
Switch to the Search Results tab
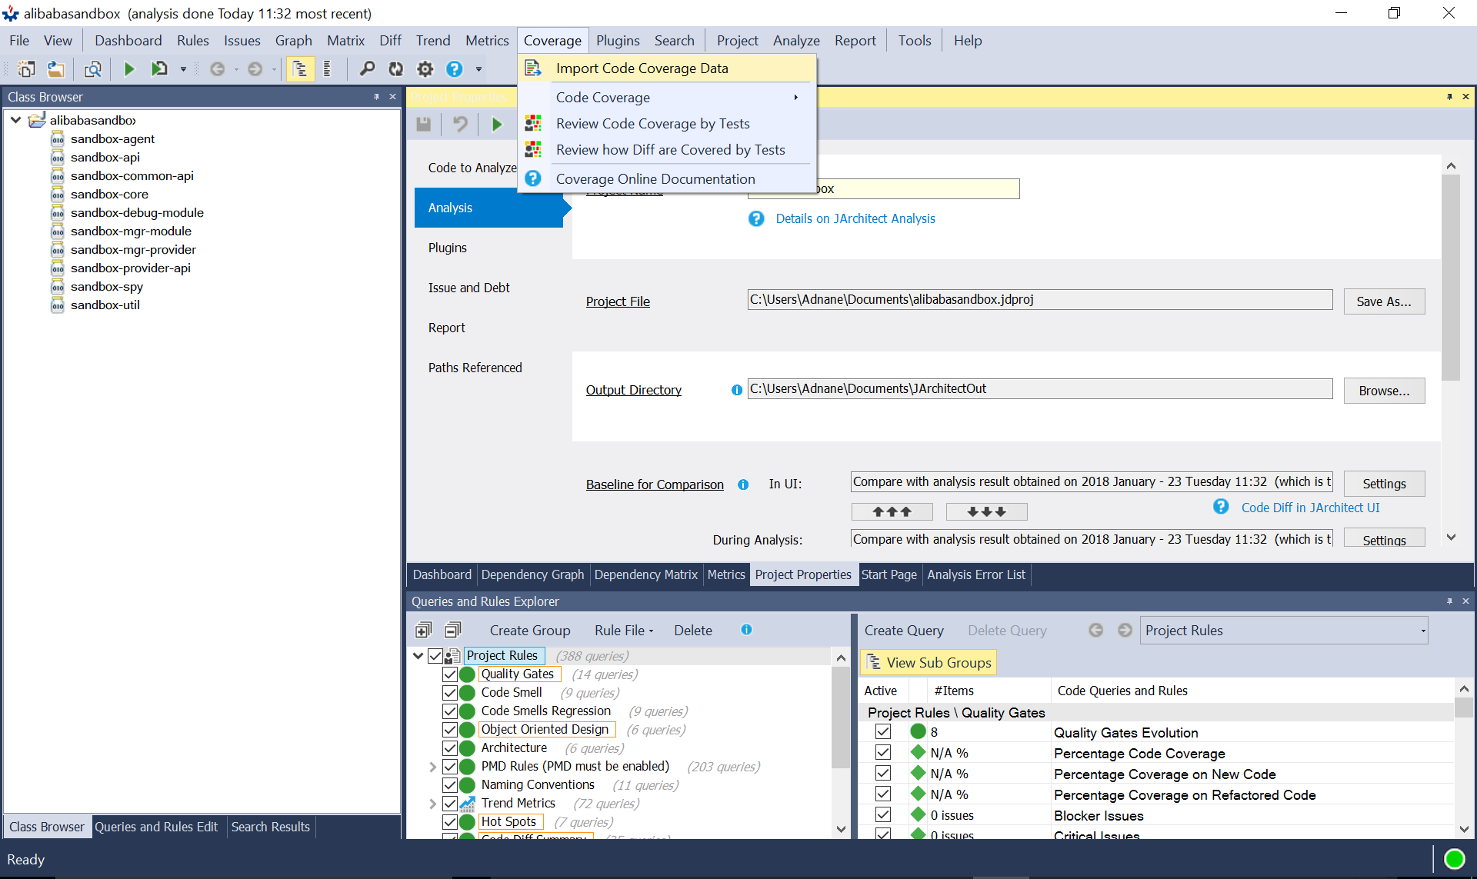click(270, 827)
